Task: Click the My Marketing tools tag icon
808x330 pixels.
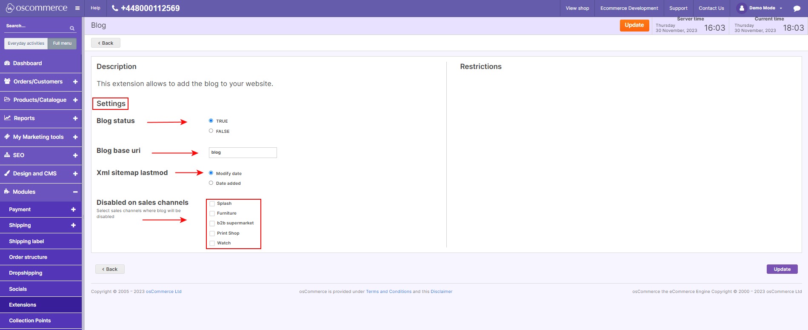Action: (7, 137)
